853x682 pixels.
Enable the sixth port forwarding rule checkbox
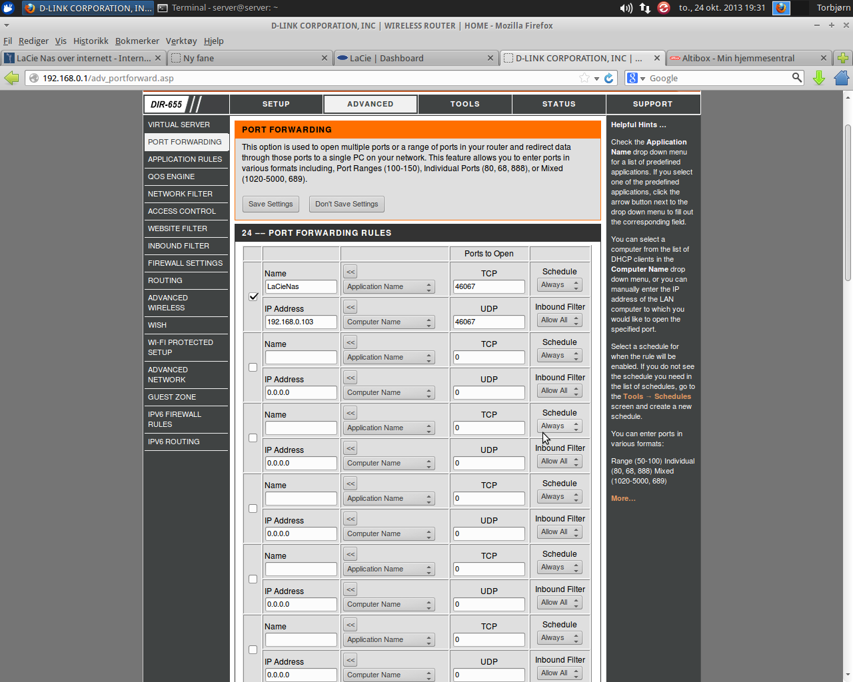tap(253, 649)
